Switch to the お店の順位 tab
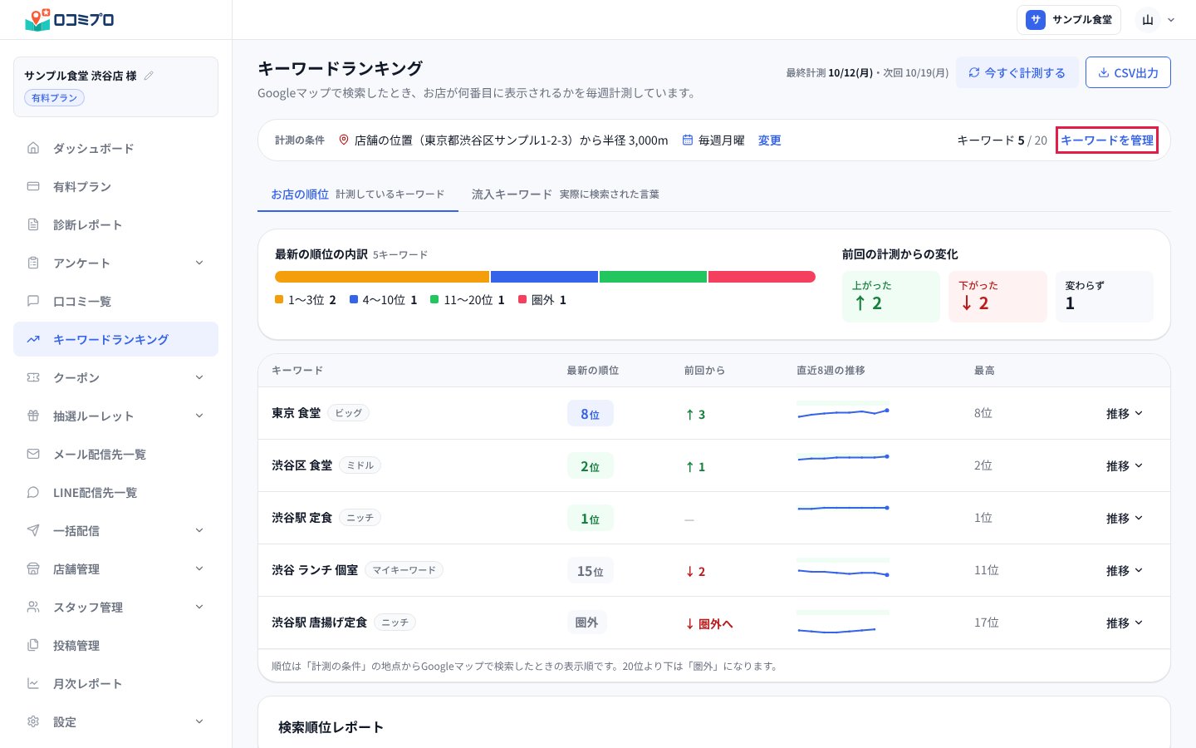 click(358, 194)
